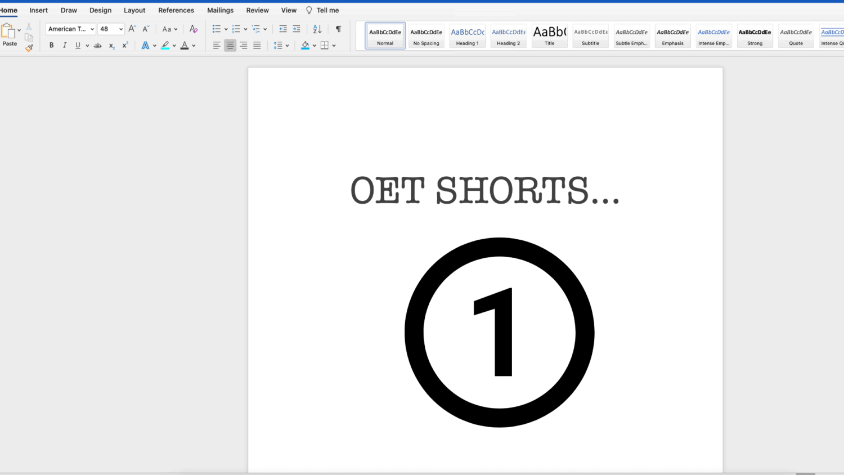This screenshot has width=844, height=475.
Task: Click the Borders icon
Action: point(325,46)
